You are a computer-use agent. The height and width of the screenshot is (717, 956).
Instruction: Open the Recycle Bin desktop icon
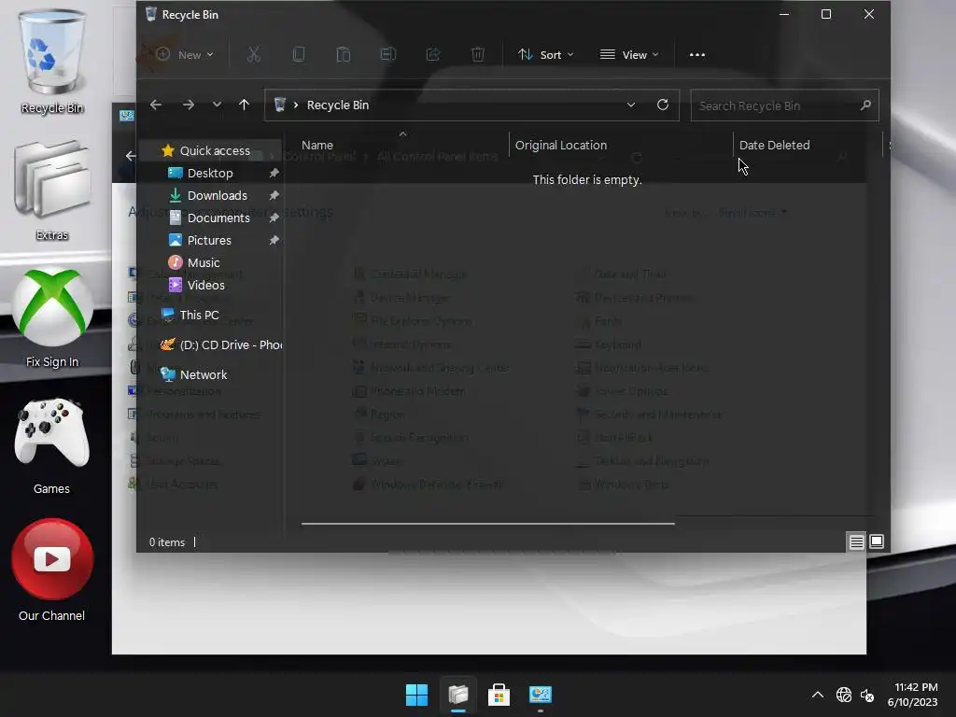[52, 61]
